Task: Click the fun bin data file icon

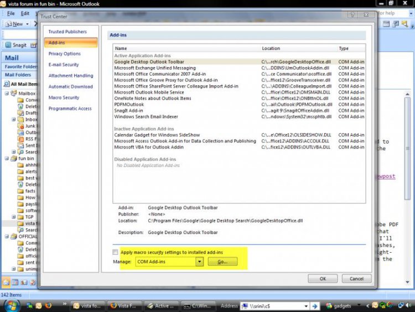Action: click(x=14, y=158)
